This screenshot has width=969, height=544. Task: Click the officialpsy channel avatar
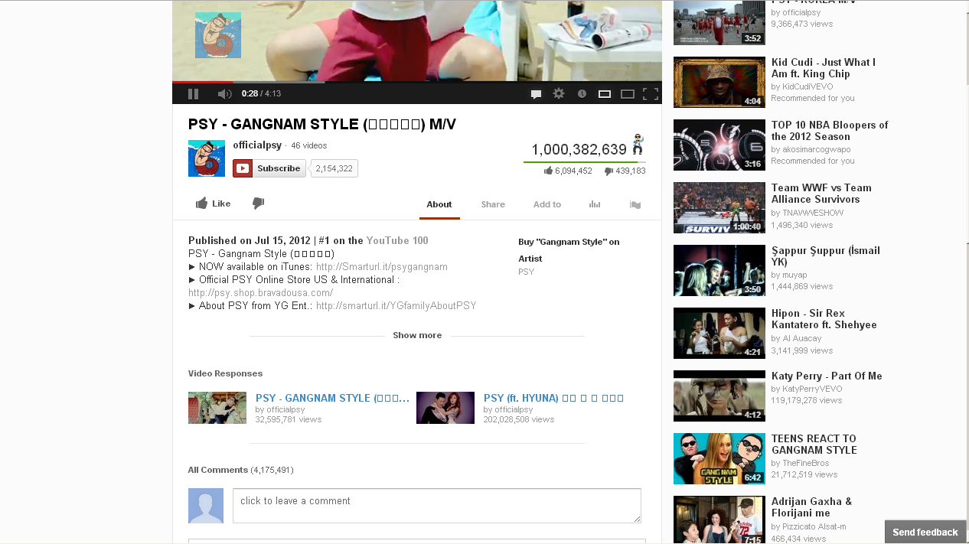coord(207,158)
